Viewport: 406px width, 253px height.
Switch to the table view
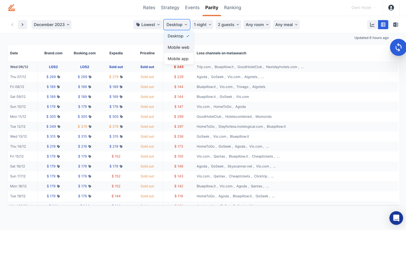point(383,25)
